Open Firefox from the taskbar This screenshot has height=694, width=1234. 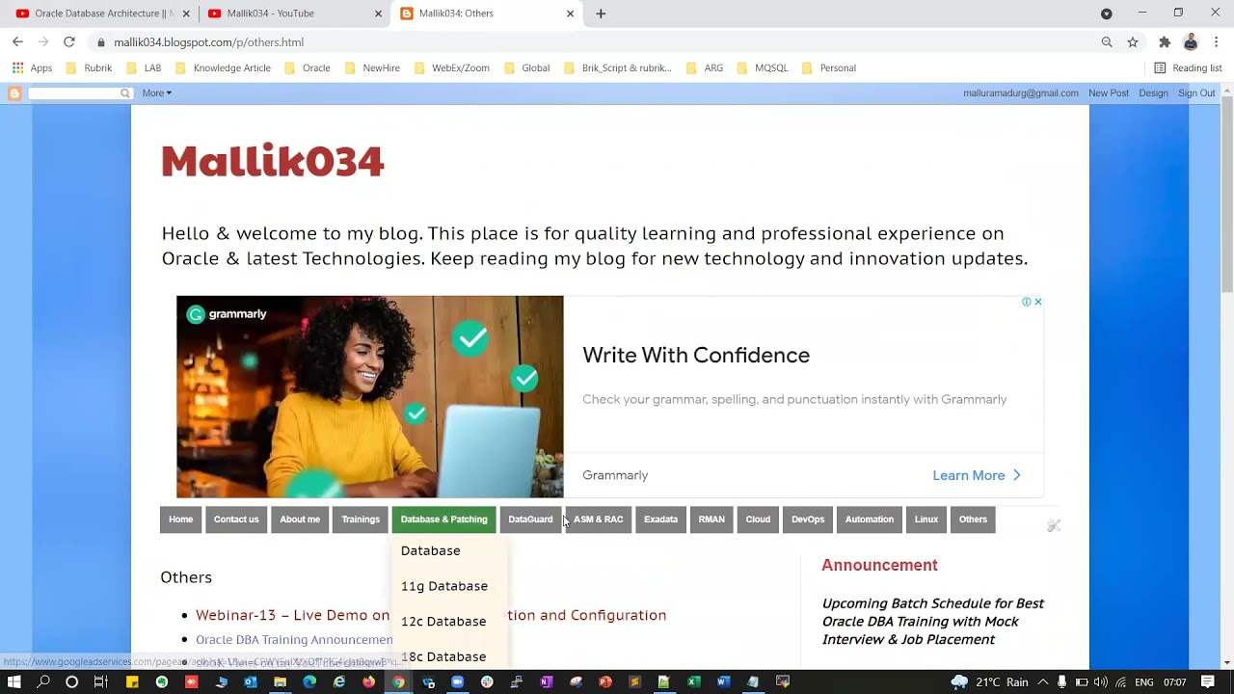pos(368,681)
